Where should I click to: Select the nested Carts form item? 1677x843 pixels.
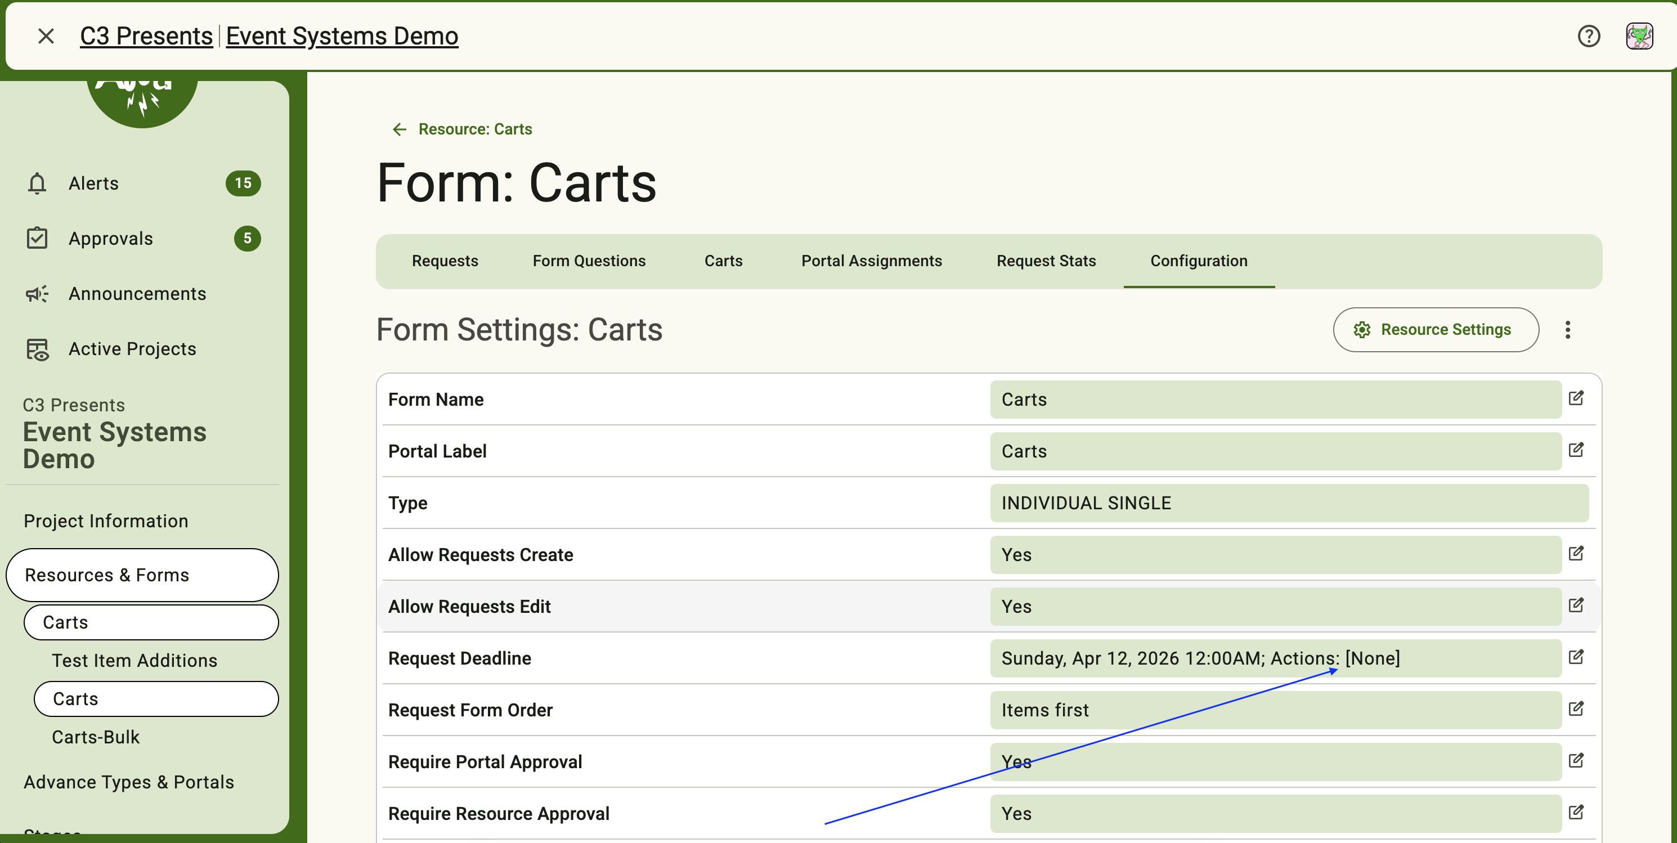tap(155, 699)
